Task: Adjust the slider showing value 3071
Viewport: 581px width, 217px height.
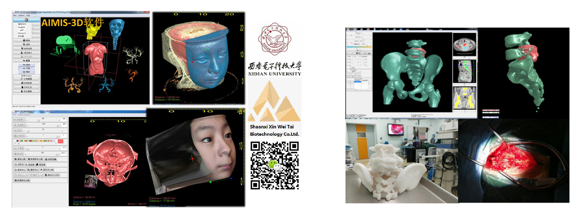Action: coord(43,126)
